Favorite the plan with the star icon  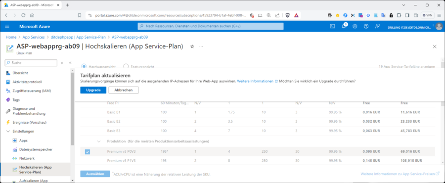click(192, 46)
